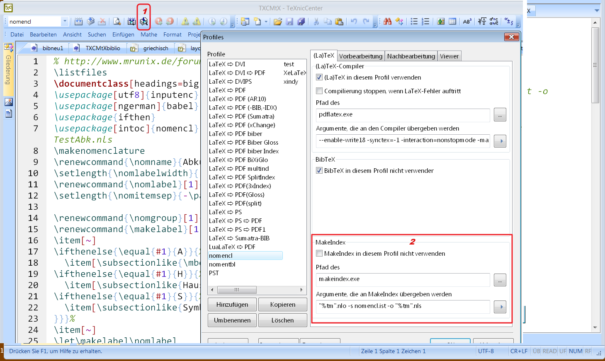Image resolution: width=605 pixels, height=361 pixels.
Task: Click the view output magnifier icon
Action: pos(117,22)
